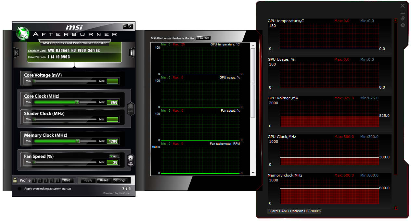Click the 'Powered by RivaTuner' text
The image size is (411, 222).
coord(117,193)
